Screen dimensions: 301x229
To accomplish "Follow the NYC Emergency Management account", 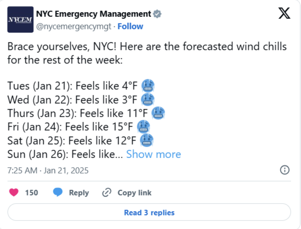I will pyautogui.click(x=130, y=26).
